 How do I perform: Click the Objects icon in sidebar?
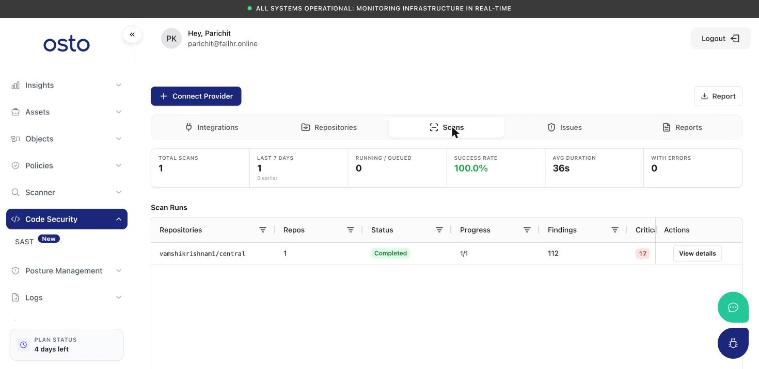tap(15, 139)
